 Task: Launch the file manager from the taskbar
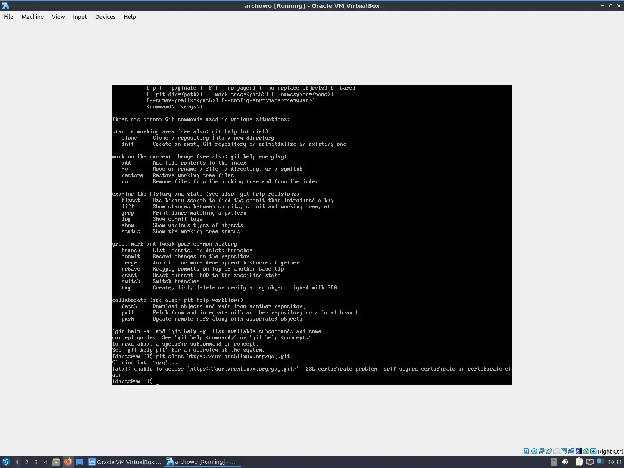56,462
